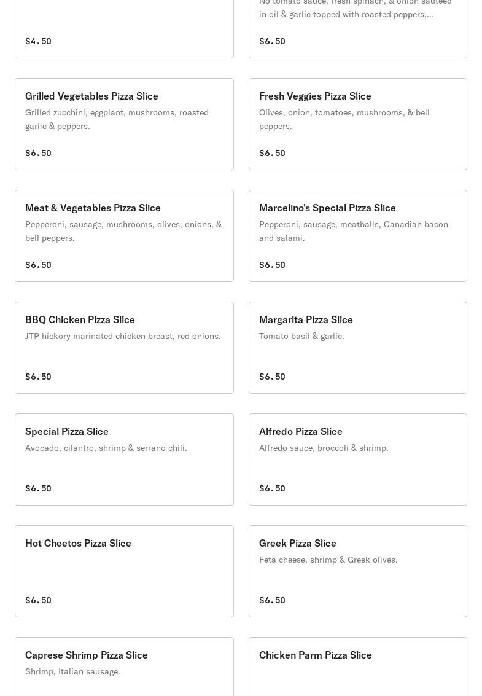
Task: Open the Chicken Parm Pizza Slice
Action: coord(357,667)
